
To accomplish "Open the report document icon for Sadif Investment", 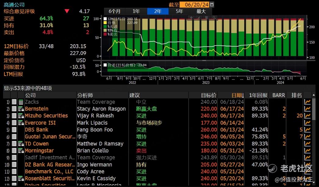I will [14, 157].
